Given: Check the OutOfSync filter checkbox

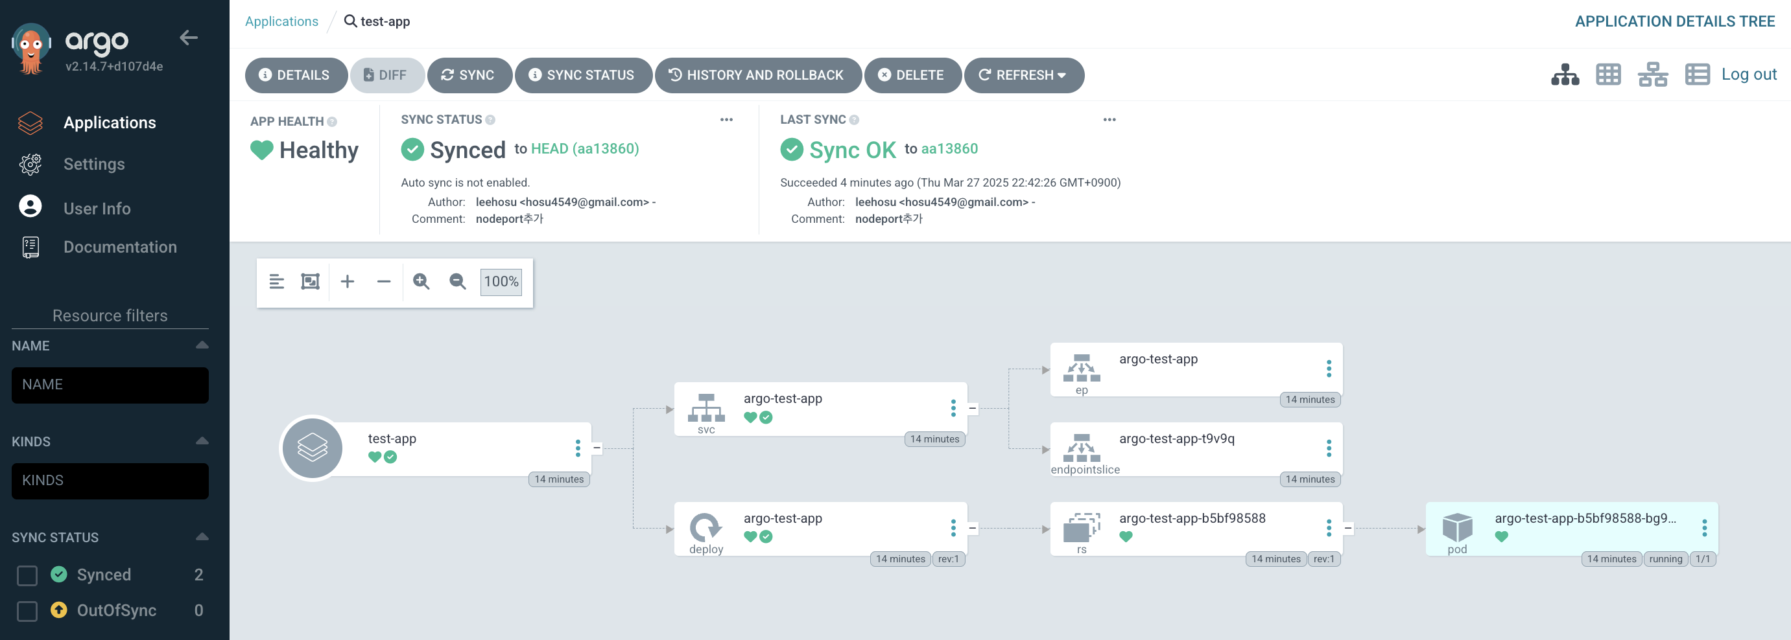Looking at the screenshot, I should pyautogui.click(x=27, y=611).
